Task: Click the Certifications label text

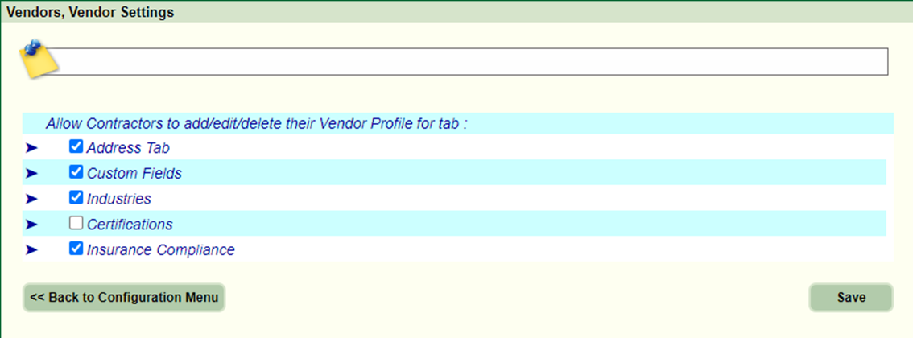Action: [x=130, y=225]
